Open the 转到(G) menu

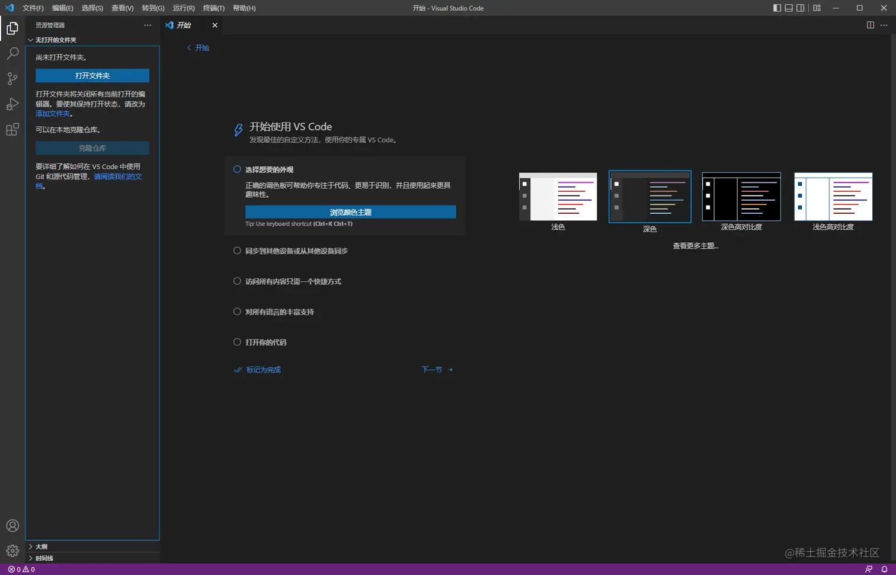point(153,8)
